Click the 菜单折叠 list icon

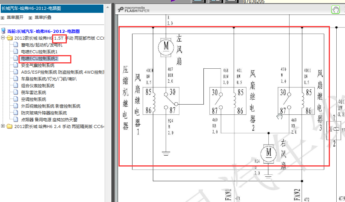30,18
